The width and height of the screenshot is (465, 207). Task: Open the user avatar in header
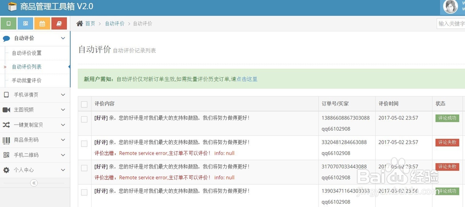click(x=450, y=7)
